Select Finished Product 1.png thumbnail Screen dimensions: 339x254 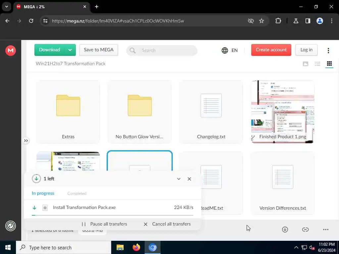283,112
